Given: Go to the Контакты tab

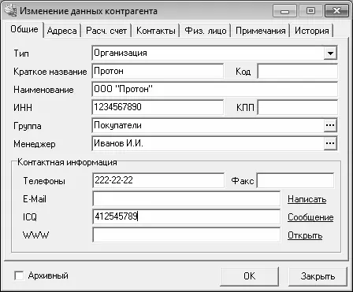Looking at the screenshot, I should click(x=156, y=31).
